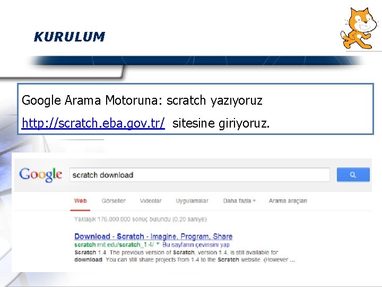Click the 'Google Arama Motoruna: scratch yazıyoruz' text
Viewport: 382px width, 287px height.
tap(142, 100)
